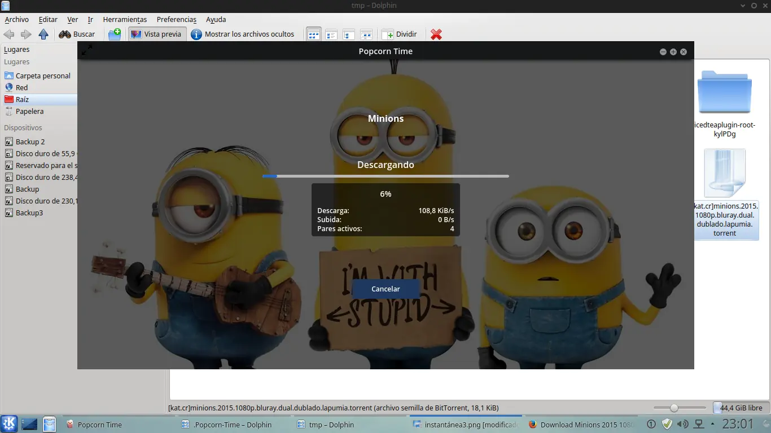
Task: Click the file manager panel icon
Action: pos(50,424)
